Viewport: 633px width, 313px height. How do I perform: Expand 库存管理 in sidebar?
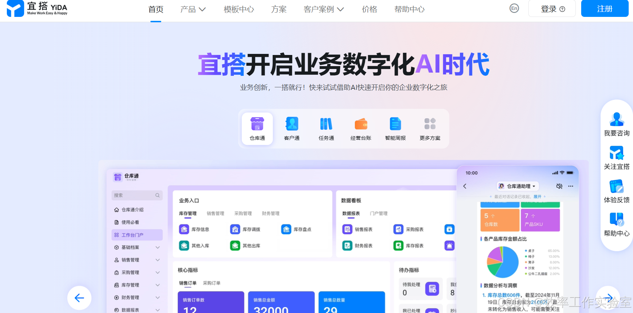coord(158,285)
